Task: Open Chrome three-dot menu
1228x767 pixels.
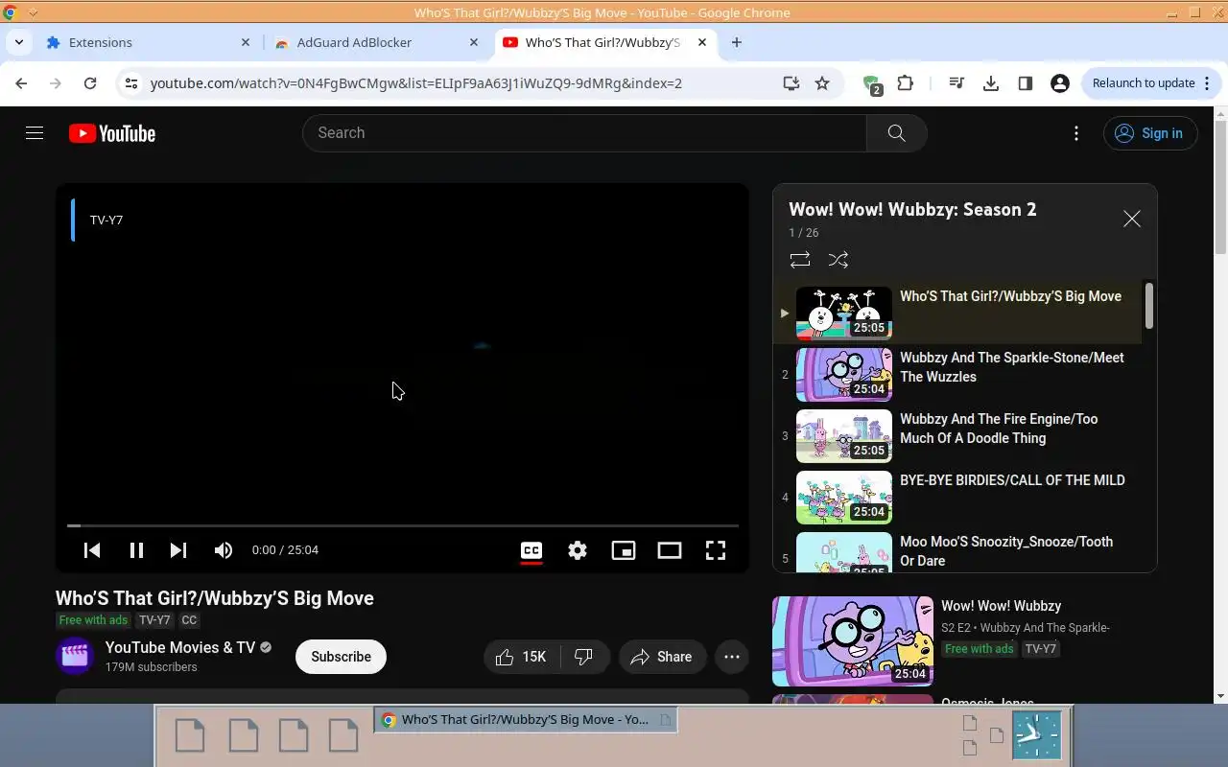Action: [1207, 83]
